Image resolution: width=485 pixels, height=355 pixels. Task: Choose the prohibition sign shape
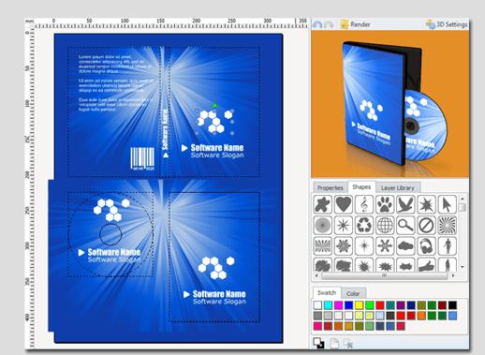click(426, 225)
